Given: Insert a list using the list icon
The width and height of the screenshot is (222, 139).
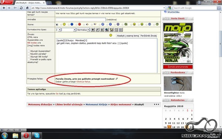Looking at the screenshot, I should click(121, 30).
